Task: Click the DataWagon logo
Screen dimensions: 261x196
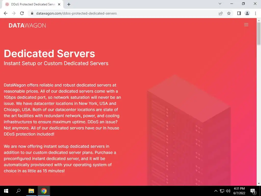Action: pyautogui.click(x=27, y=25)
